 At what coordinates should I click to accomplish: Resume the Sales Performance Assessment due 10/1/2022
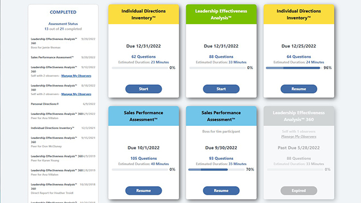tap(143, 190)
